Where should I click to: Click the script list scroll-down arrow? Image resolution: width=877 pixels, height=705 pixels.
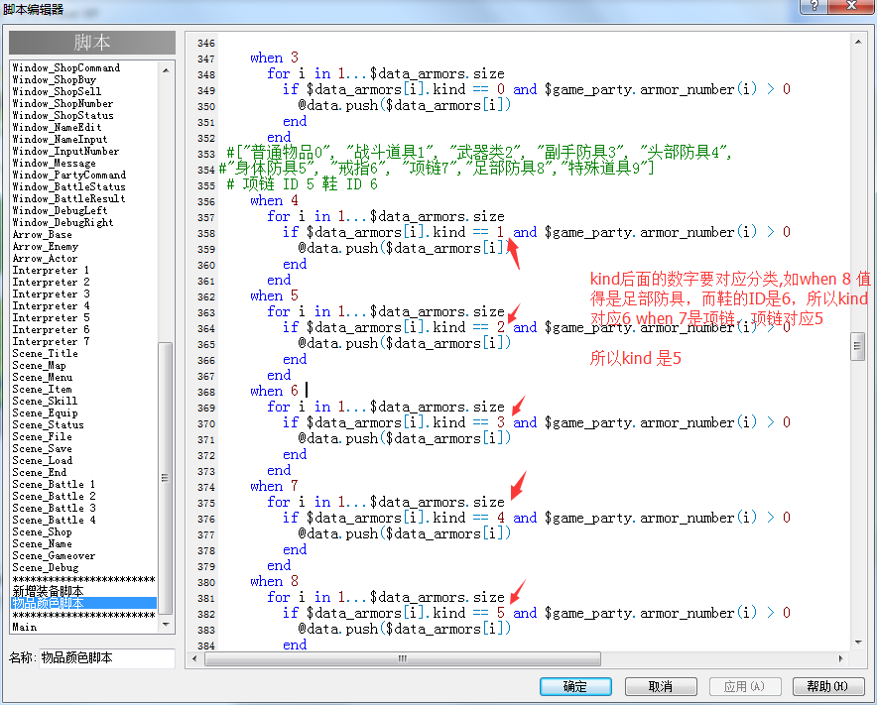point(166,625)
